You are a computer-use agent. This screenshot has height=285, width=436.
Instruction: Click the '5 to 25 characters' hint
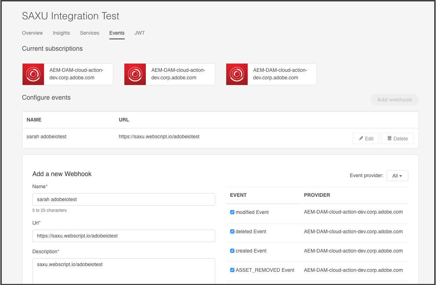point(49,210)
